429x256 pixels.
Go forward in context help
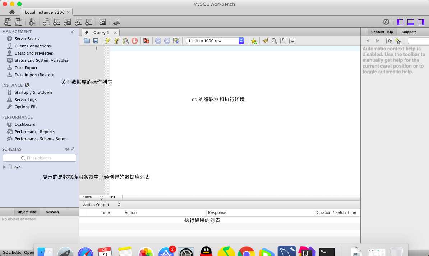378,41
